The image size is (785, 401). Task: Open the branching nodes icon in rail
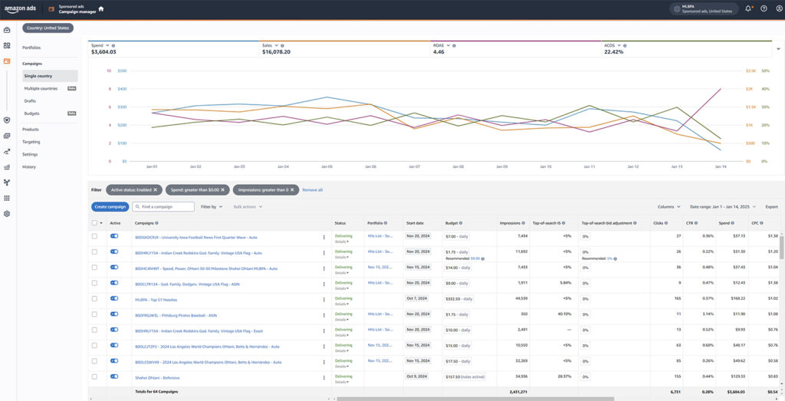6,182
